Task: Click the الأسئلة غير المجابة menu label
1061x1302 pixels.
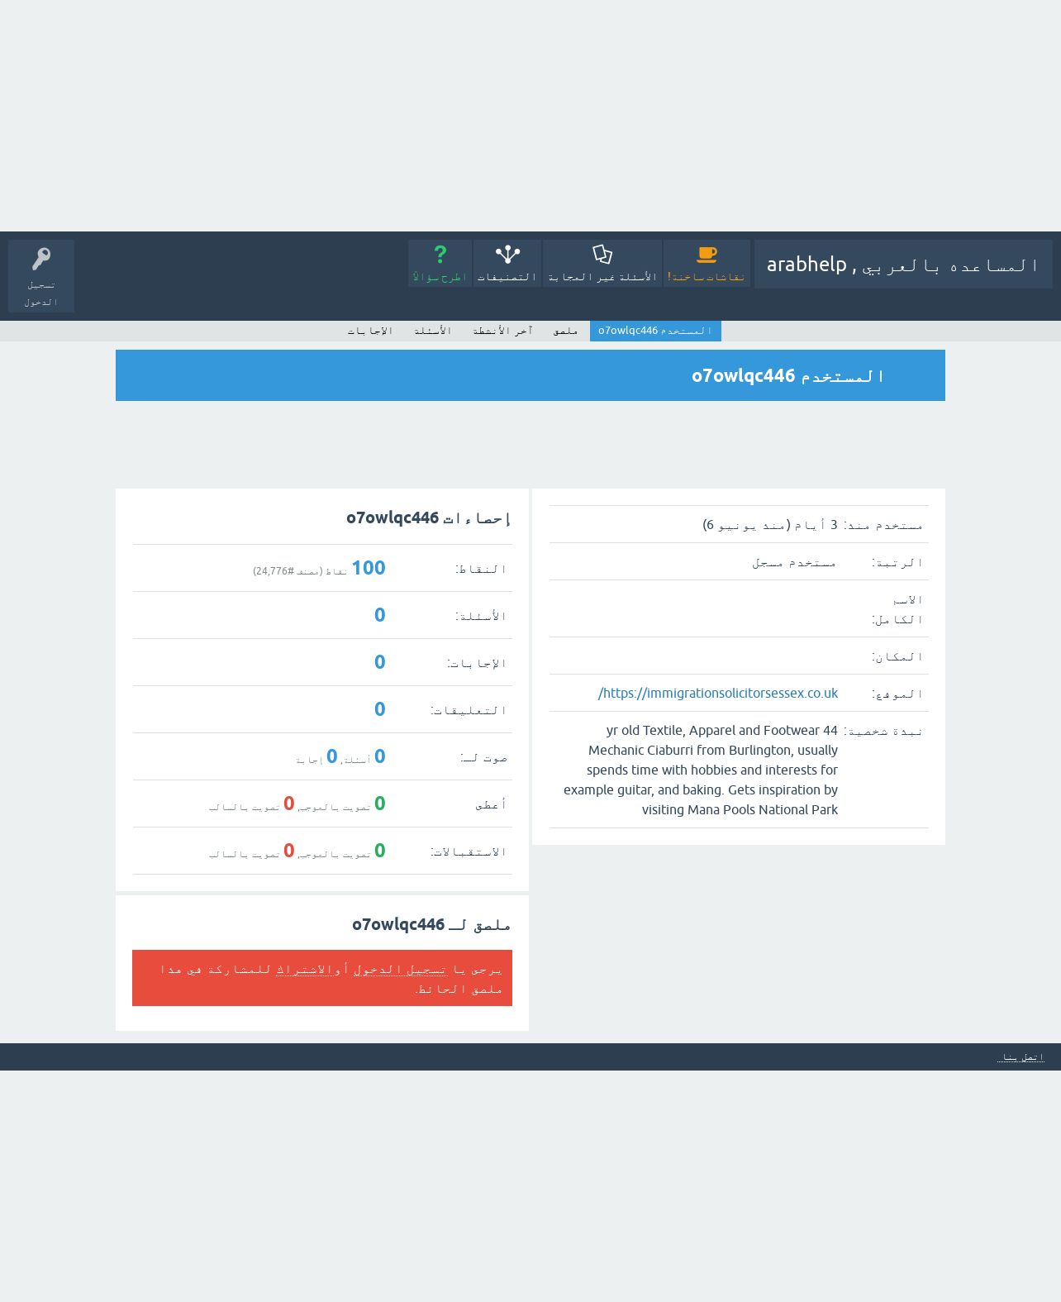Action: click(602, 277)
